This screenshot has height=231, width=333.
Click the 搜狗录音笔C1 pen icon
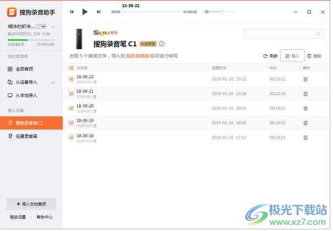(10, 123)
